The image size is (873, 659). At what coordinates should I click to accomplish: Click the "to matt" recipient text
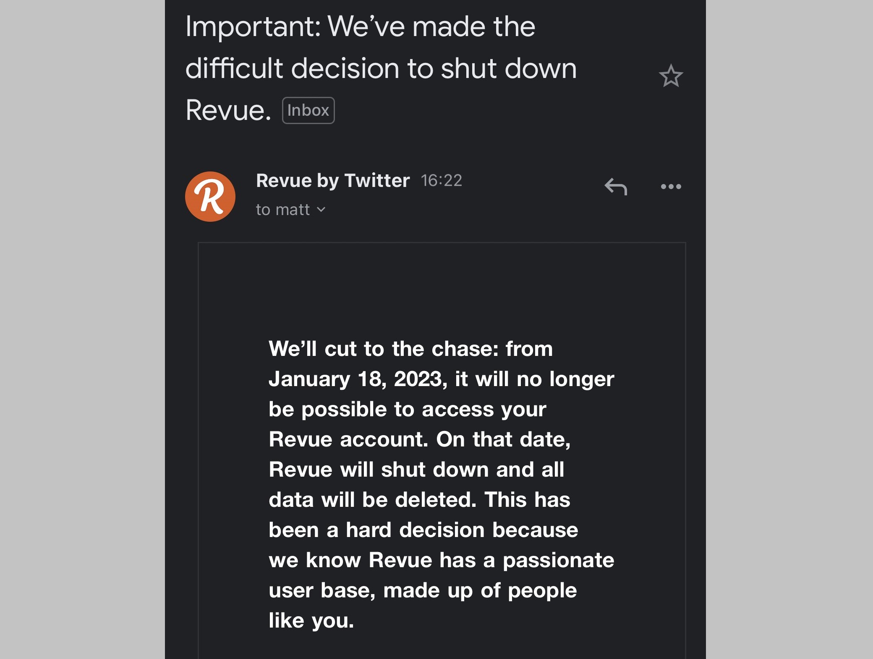[x=282, y=210]
